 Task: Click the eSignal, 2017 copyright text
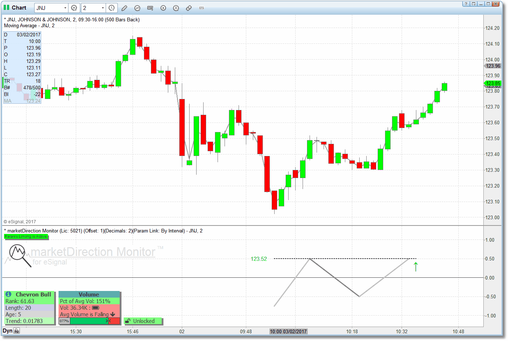coord(20,222)
